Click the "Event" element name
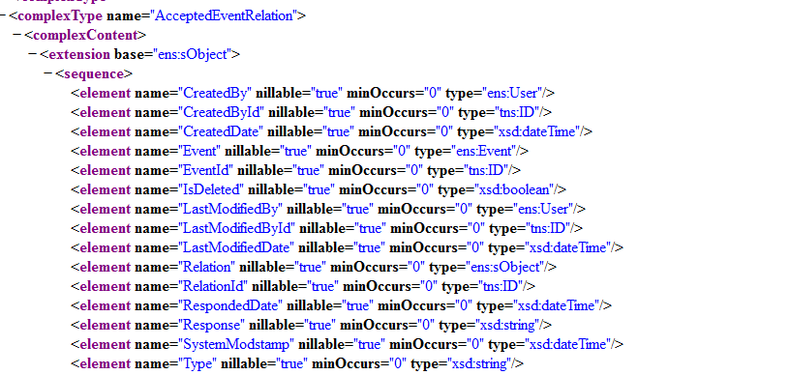Viewport: 790px width, 375px height. 200,151
